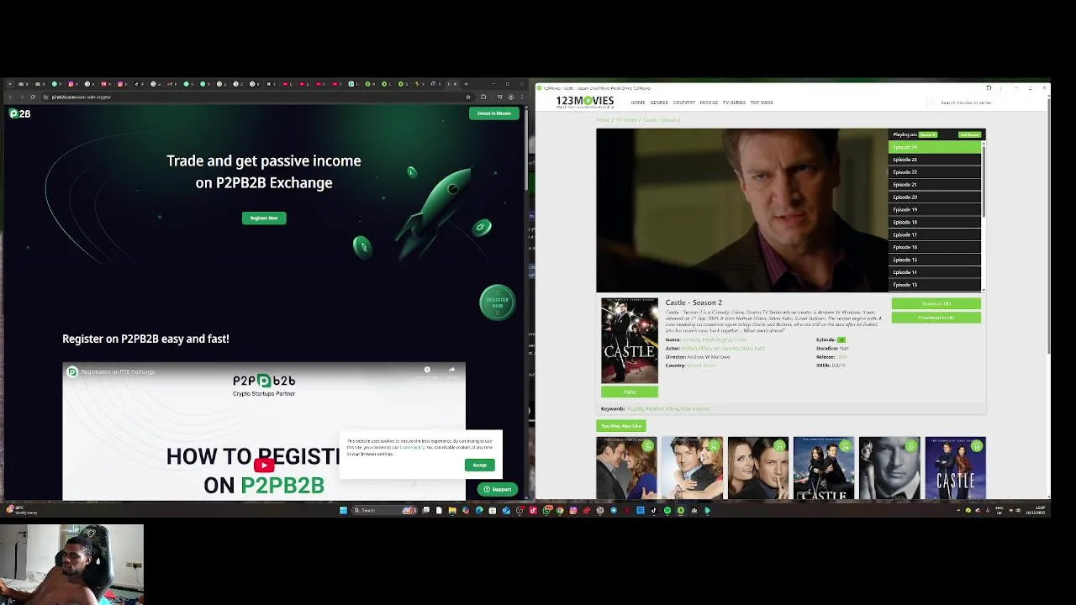Click Download in HD button
This screenshot has height=605, width=1076.
(x=936, y=318)
